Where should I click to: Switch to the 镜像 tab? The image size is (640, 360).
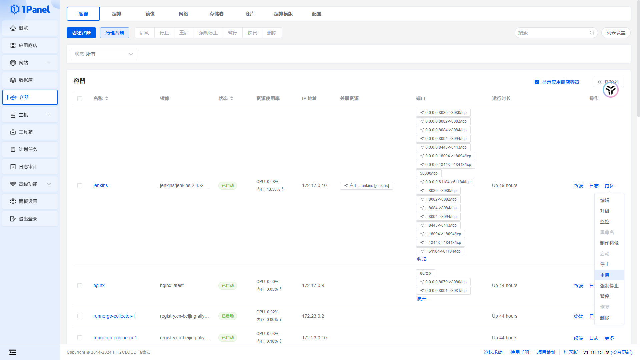click(x=150, y=14)
